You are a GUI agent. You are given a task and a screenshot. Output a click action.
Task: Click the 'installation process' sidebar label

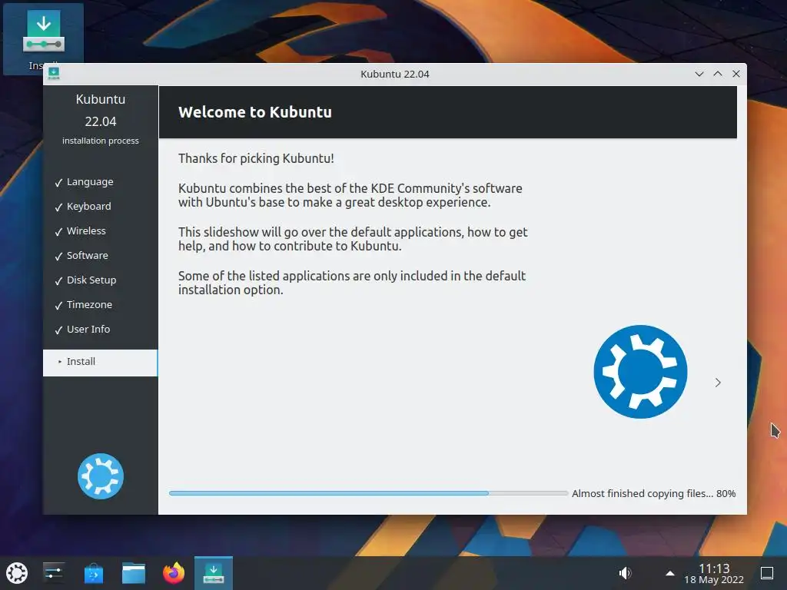click(x=101, y=141)
